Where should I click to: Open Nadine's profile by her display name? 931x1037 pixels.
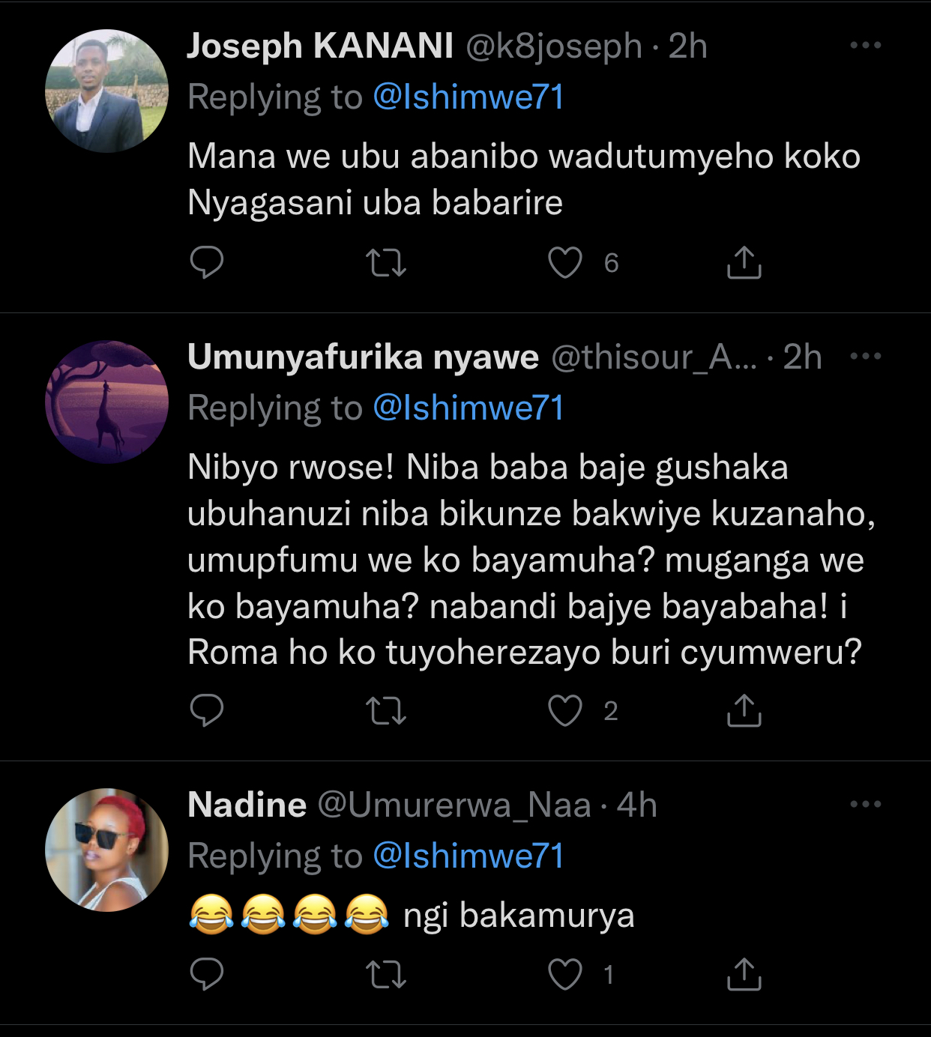[x=247, y=805]
